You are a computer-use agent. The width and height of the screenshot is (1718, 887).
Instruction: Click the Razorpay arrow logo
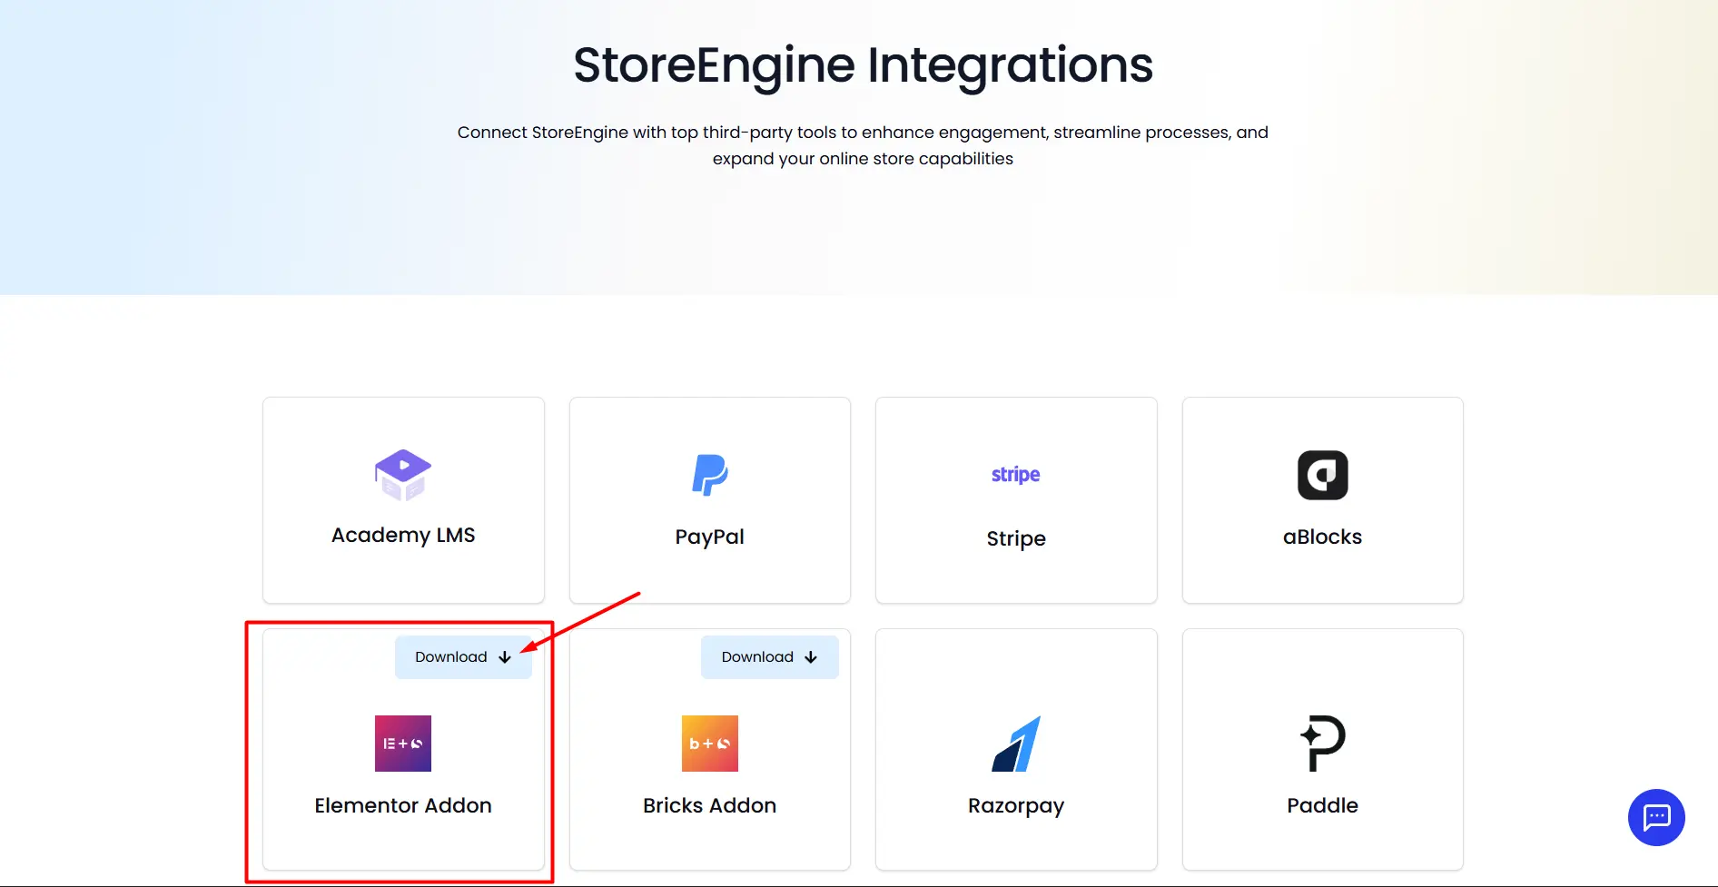coord(1017,741)
